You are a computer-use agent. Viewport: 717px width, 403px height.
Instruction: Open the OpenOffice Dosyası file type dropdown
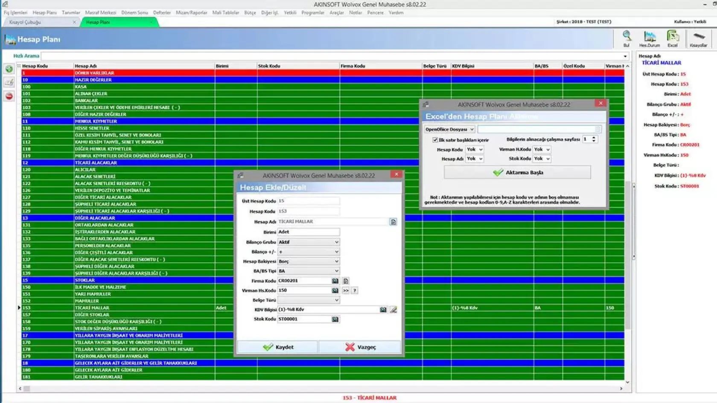coord(449,129)
